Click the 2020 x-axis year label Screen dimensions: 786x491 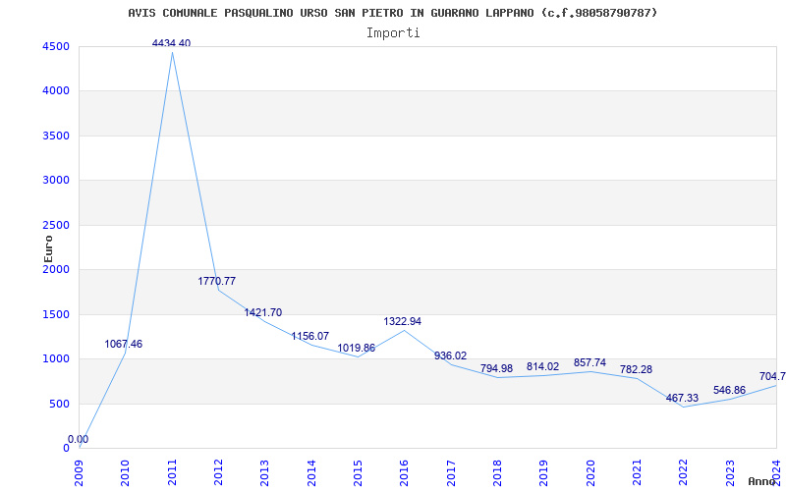590,472
